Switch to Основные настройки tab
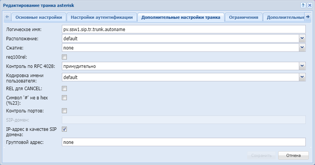Image resolution: width=315 pixels, height=165 pixels. 38,17
